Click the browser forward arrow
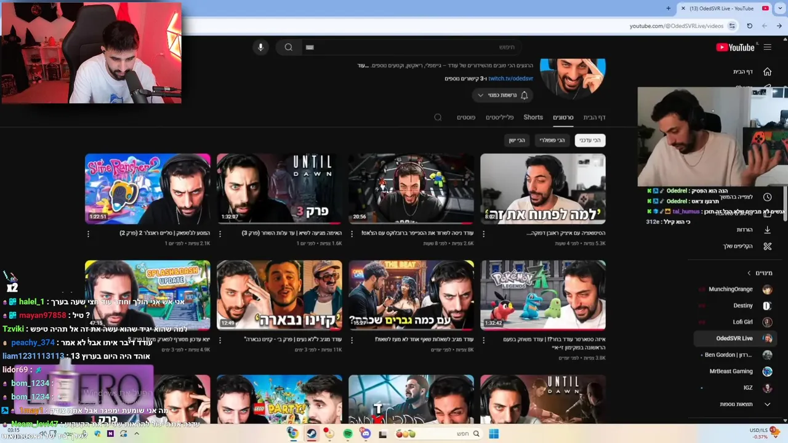The image size is (788, 443). click(x=779, y=26)
